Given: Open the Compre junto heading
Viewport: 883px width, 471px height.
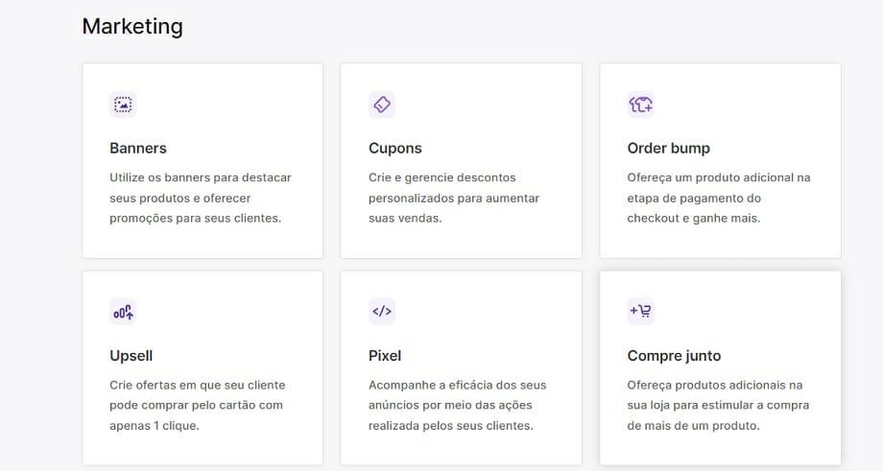Looking at the screenshot, I should pyautogui.click(x=674, y=356).
